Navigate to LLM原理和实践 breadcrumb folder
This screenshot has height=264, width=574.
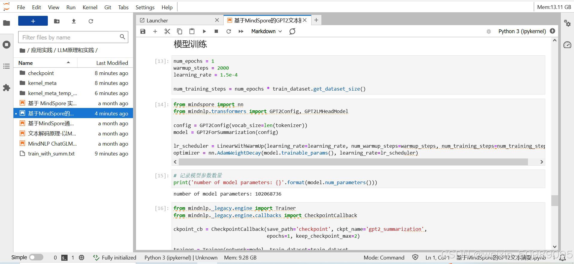[76, 50]
